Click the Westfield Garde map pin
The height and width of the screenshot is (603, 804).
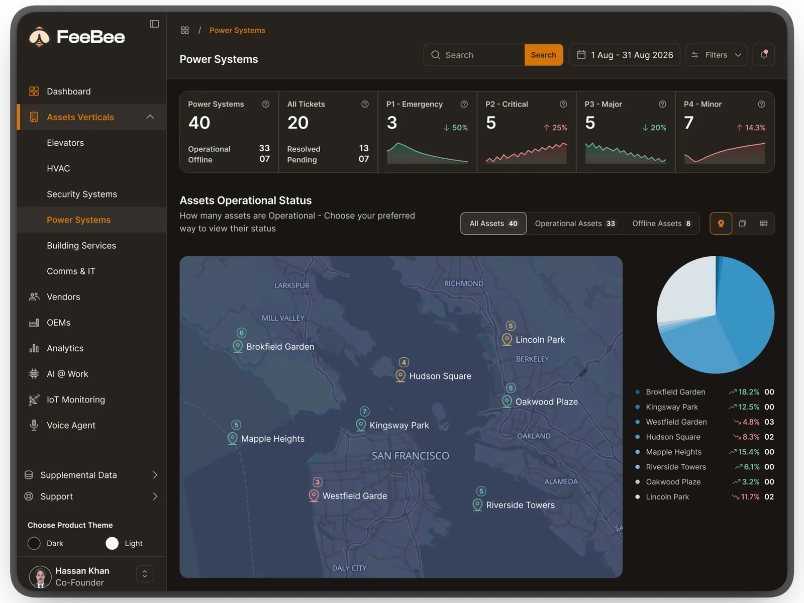(x=314, y=496)
